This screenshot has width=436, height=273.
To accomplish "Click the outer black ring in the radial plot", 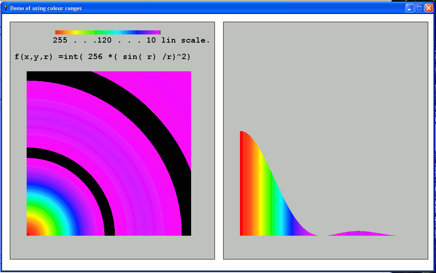I will point(164,135).
